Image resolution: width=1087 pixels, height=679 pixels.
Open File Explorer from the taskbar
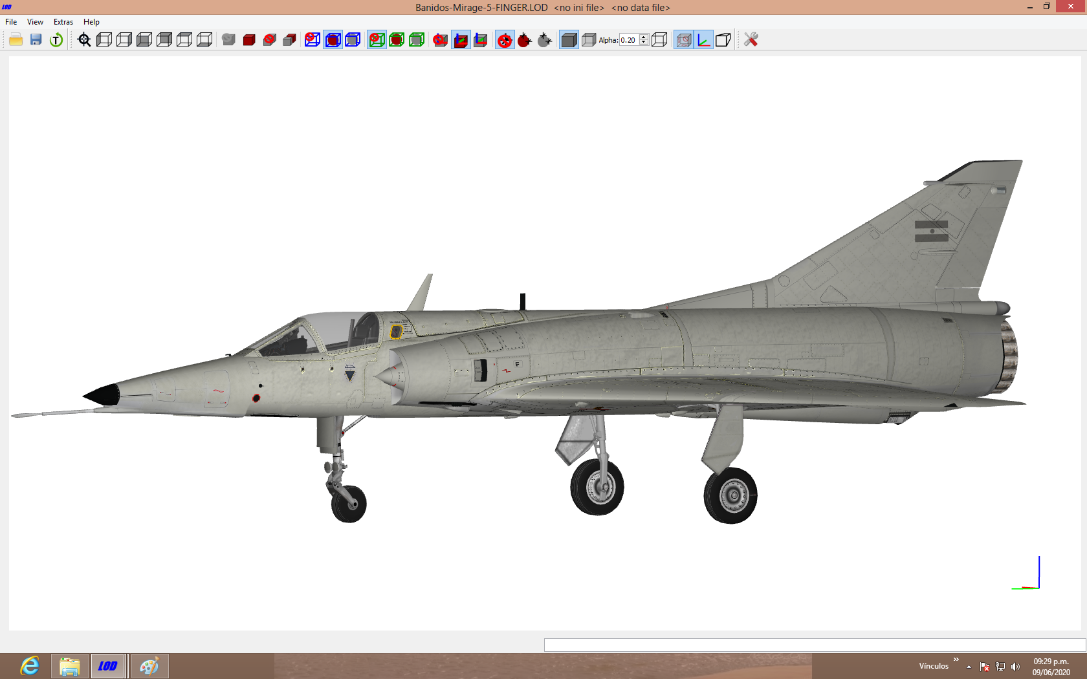pyautogui.click(x=70, y=666)
